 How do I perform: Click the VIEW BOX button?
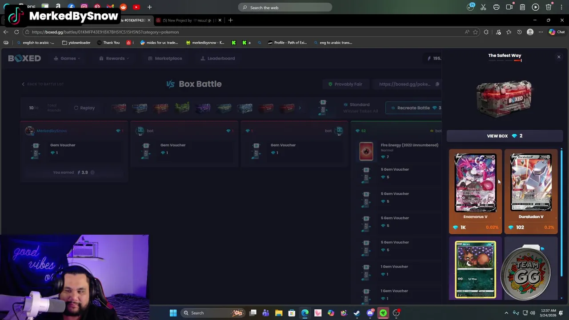pos(505,136)
